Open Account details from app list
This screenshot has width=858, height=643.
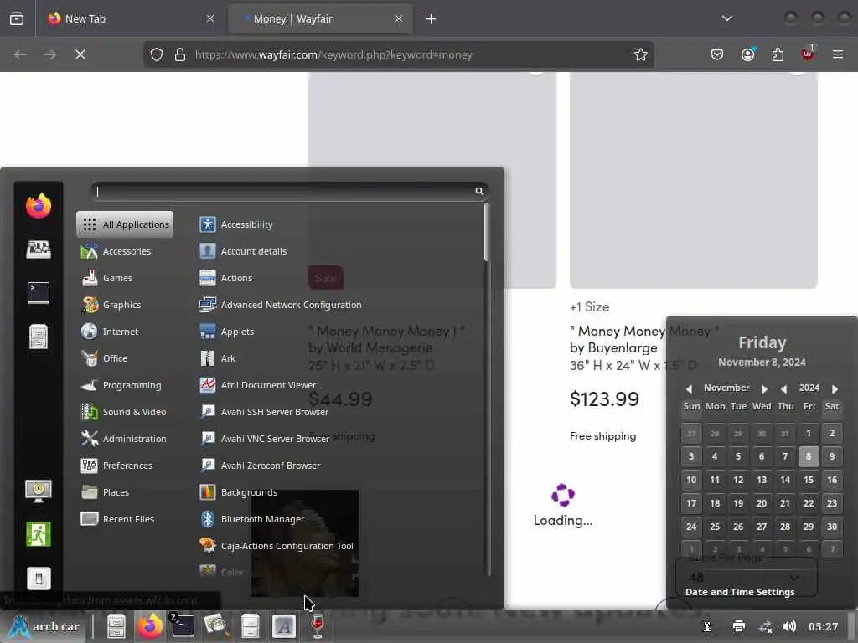point(339,251)
